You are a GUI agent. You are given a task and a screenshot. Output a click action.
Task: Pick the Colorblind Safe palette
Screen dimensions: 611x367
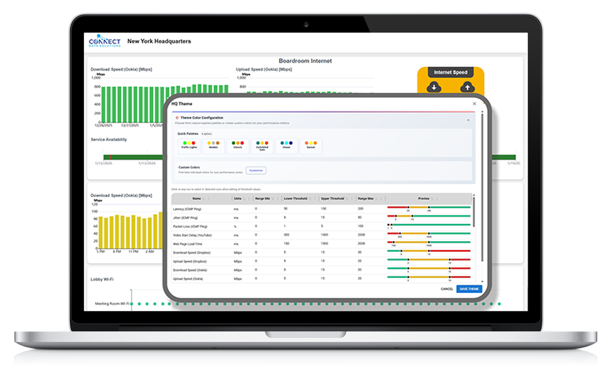tap(262, 146)
